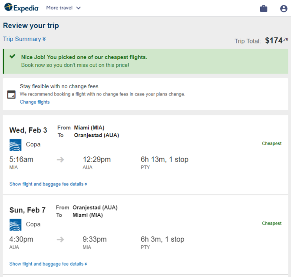Image resolution: width=291 pixels, height=277 pixels.
Task: Click the Wed, Feb 3 date heading
Action: [28, 130]
